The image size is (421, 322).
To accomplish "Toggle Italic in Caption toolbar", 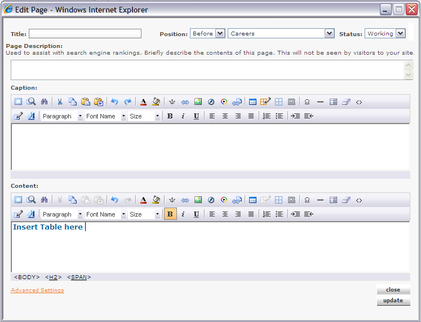I will click(x=183, y=116).
